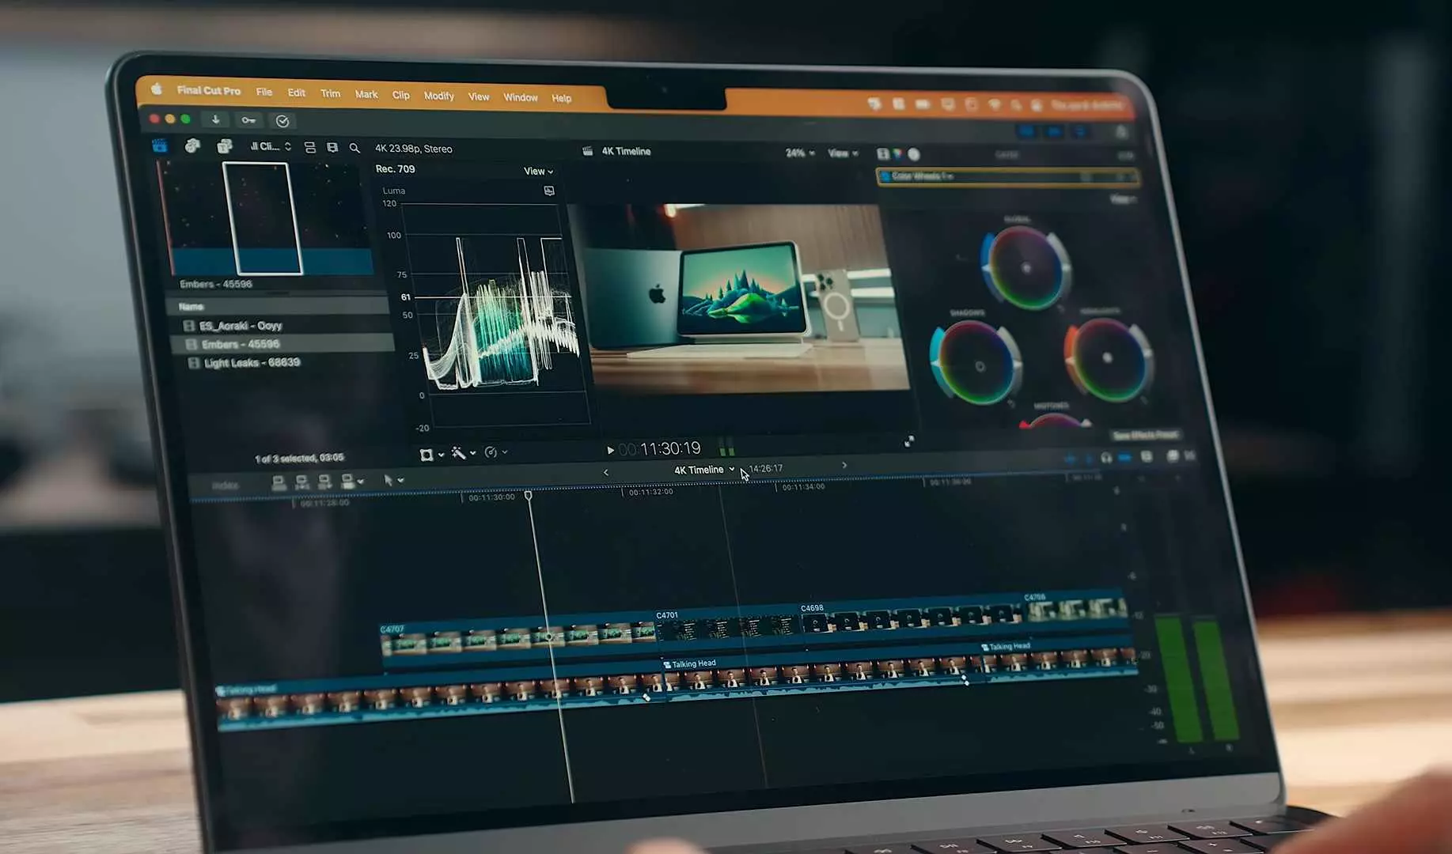Open the Final Cut Pro app menu
This screenshot has height=854, width=1452.
click(x=209, y=90)
